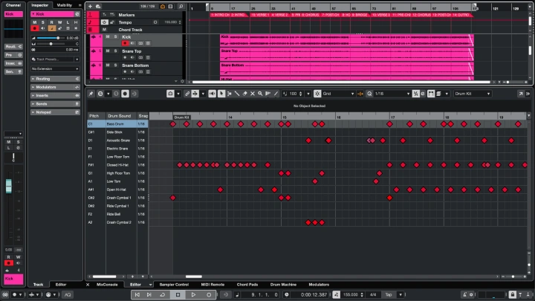Click the Grid Type icon beside Grid

317,94
